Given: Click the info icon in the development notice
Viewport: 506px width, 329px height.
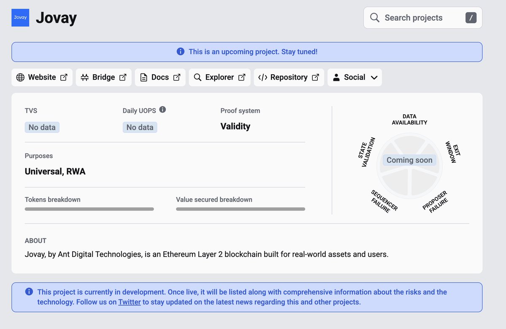Looking at the screenshot, I should [29, 292].
